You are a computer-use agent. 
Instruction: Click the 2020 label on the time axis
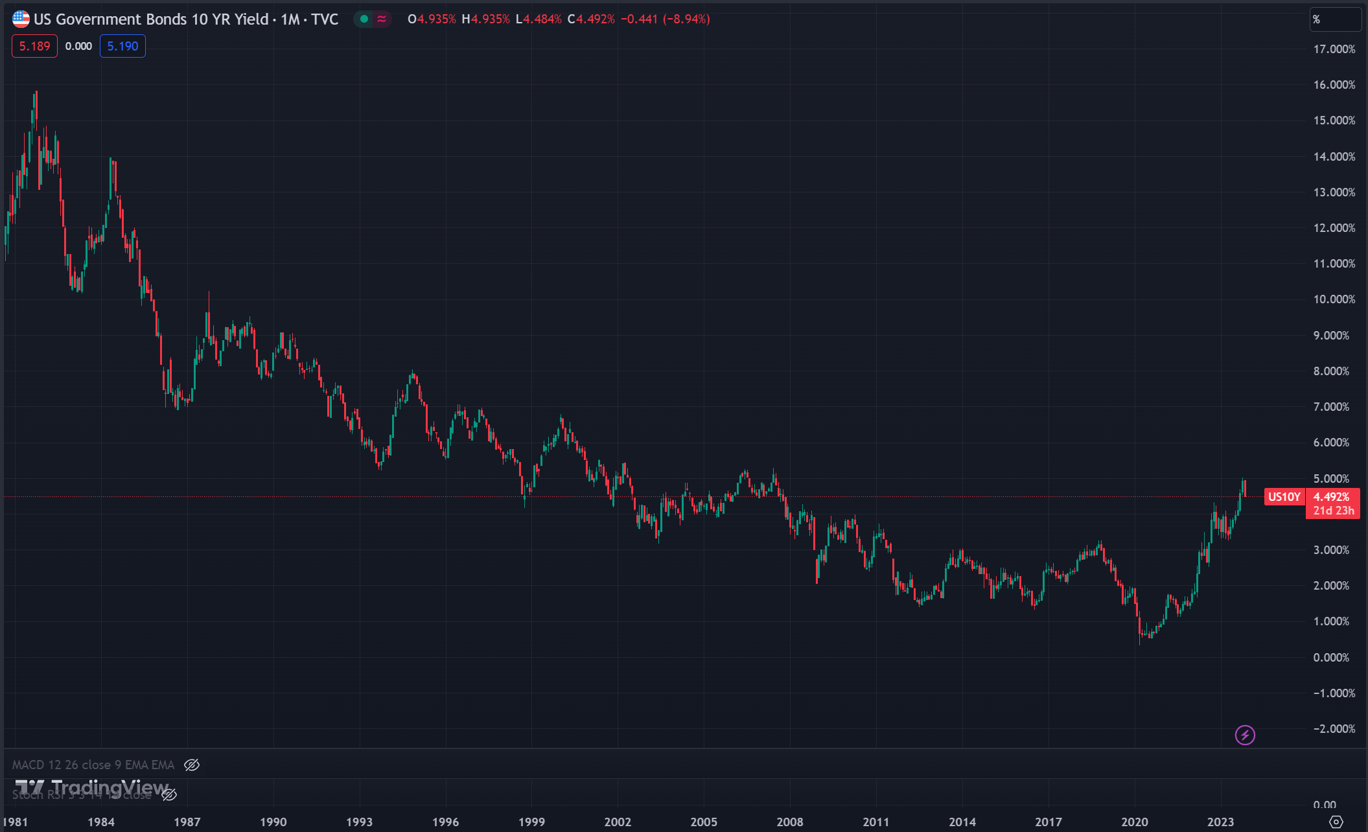(1134, 822)
